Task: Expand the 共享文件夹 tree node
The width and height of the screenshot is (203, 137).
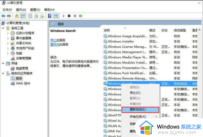Action: [8, 43]
